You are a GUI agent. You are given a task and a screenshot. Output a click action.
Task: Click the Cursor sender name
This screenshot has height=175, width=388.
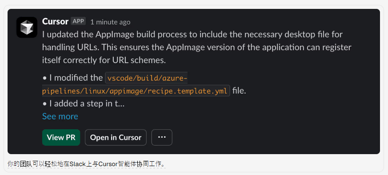point(55,21)
